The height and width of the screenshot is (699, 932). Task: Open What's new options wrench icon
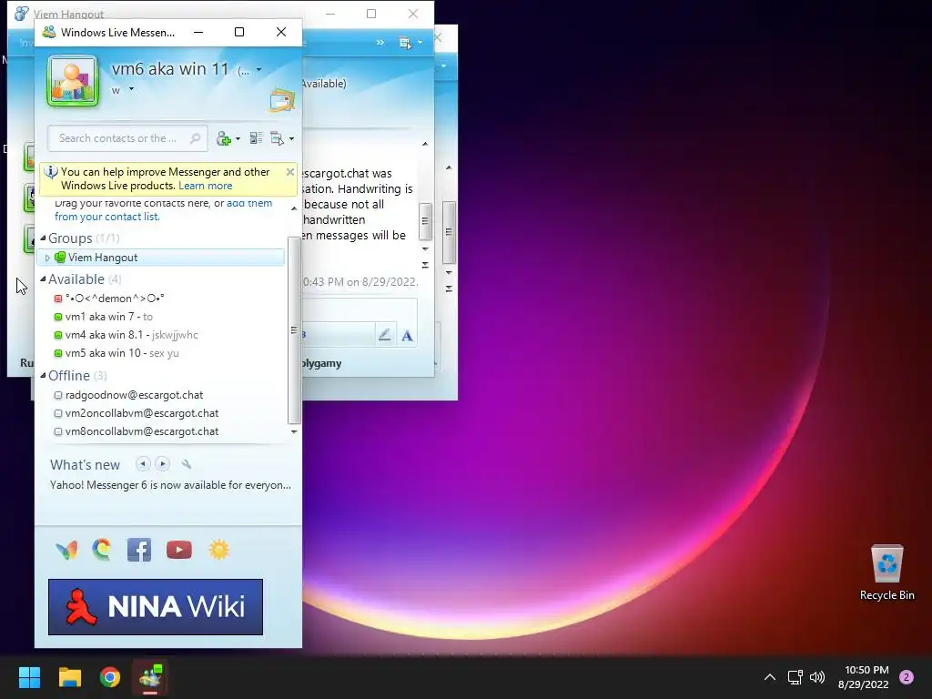(186, 464)
